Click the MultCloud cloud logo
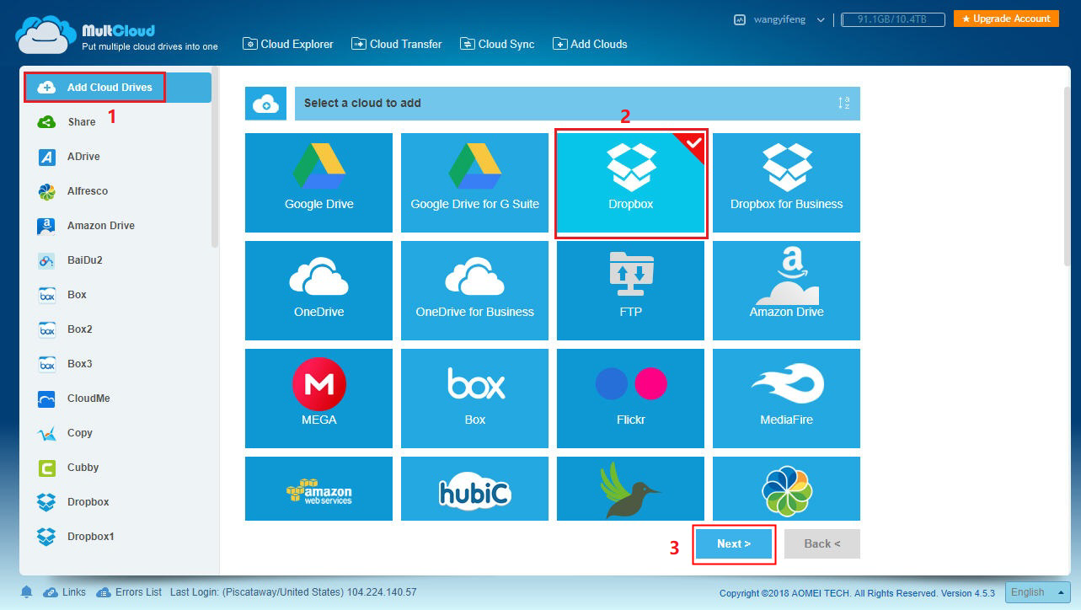This screenshot has height=610, width=1081. (45, 37)
